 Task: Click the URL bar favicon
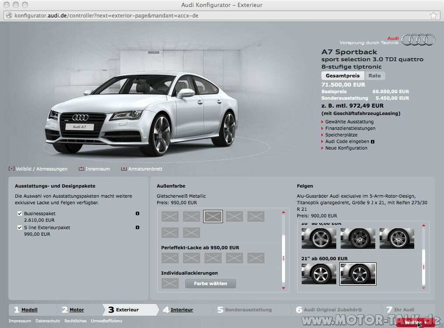click(9, 15)
